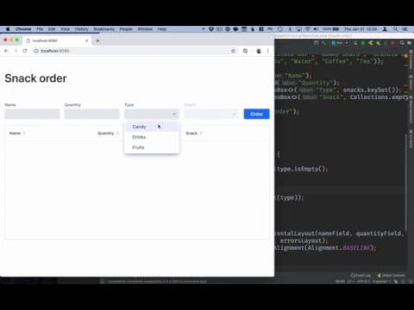Open the Bookmarks menu
The height and width of the screenshot is (310, 414).
[103, 29]
